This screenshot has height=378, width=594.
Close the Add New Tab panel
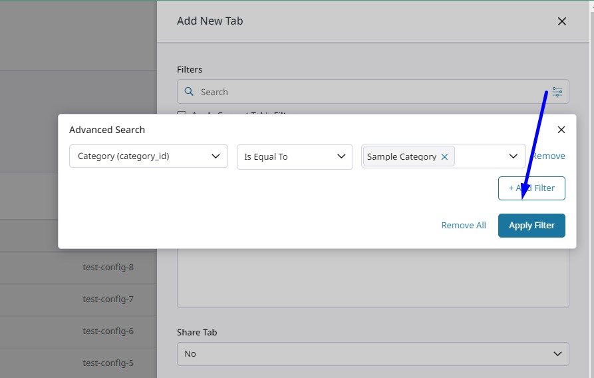click(561, 21)
